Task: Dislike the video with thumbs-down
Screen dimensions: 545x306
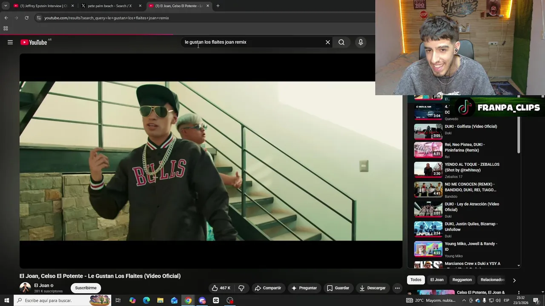Action: click(x=241, y=288)
